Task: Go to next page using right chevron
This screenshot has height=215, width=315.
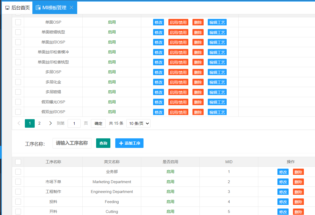Action: (51, 123)
